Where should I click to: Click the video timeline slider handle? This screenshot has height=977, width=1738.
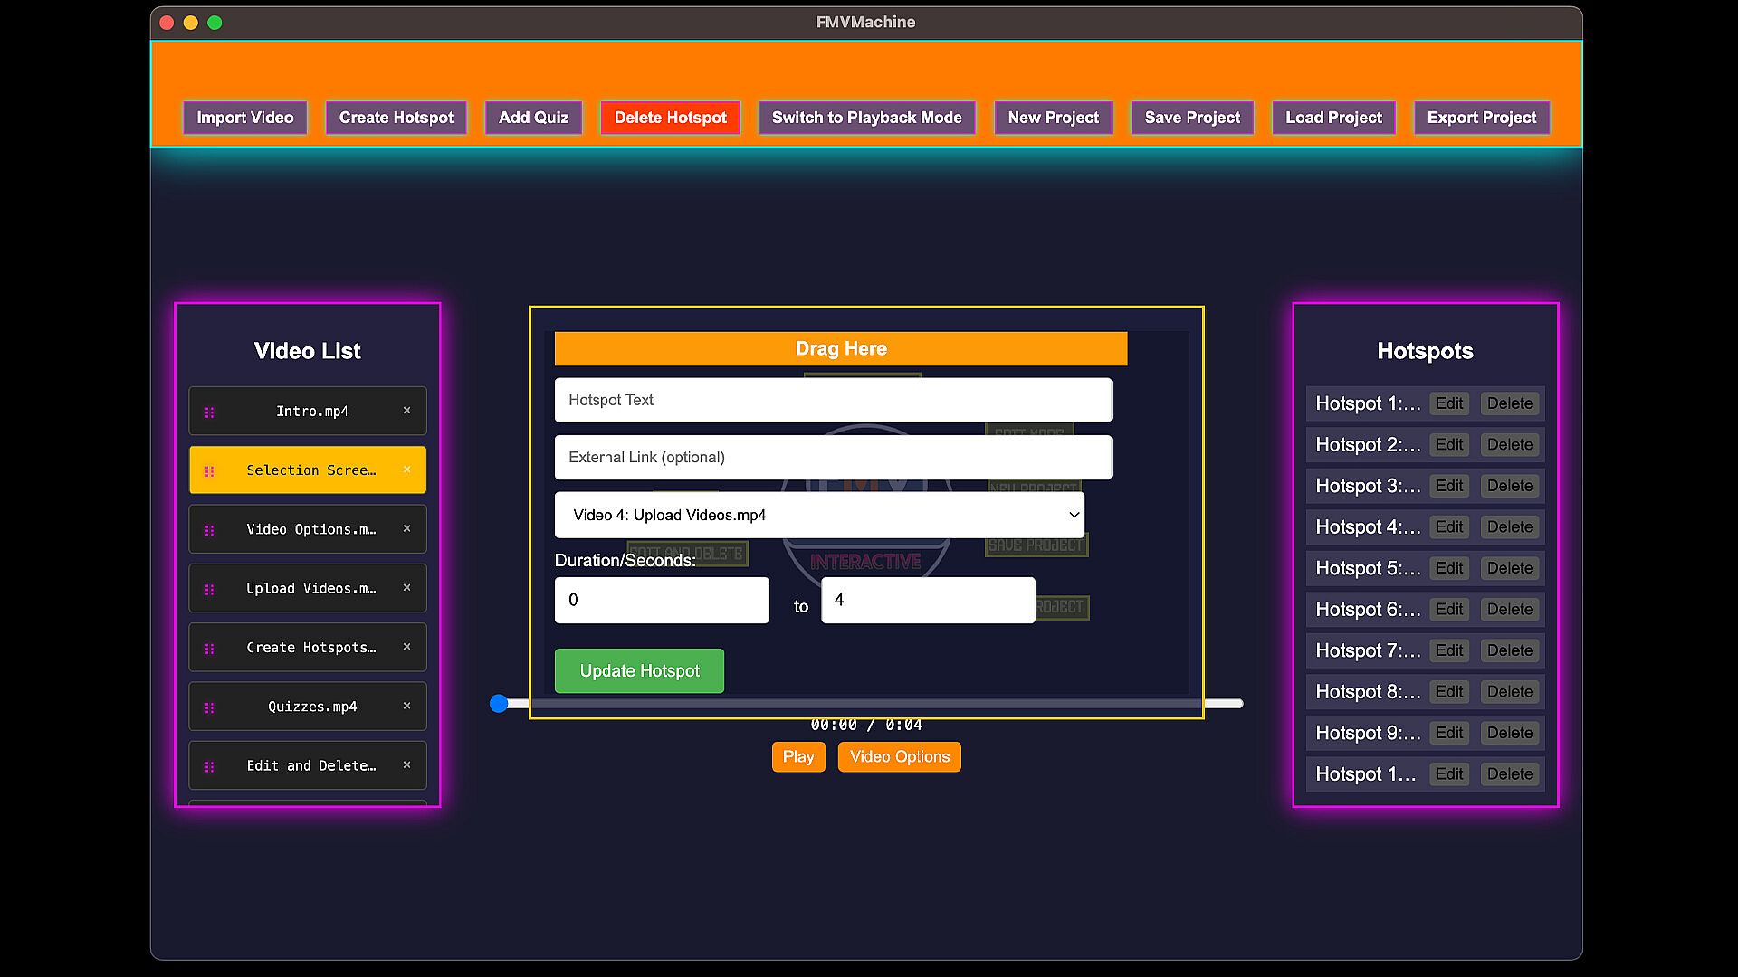coord(499,704)
